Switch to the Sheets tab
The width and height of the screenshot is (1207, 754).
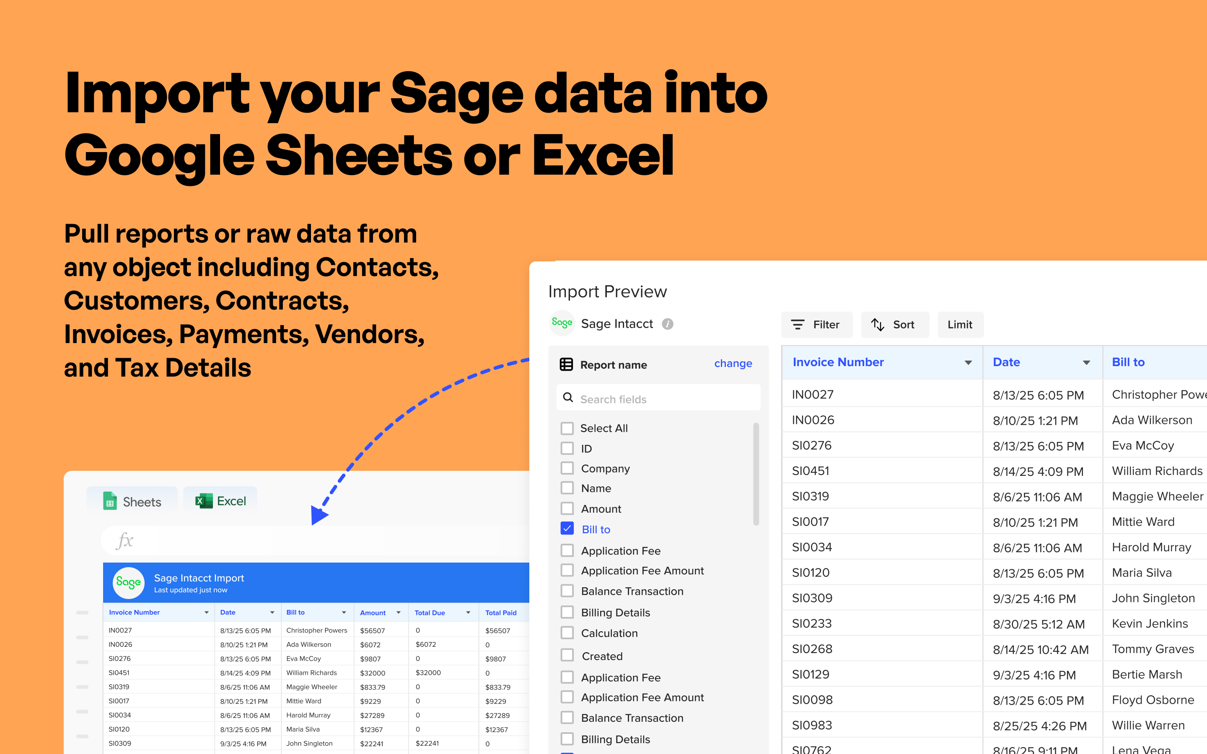tap(132, 501)
